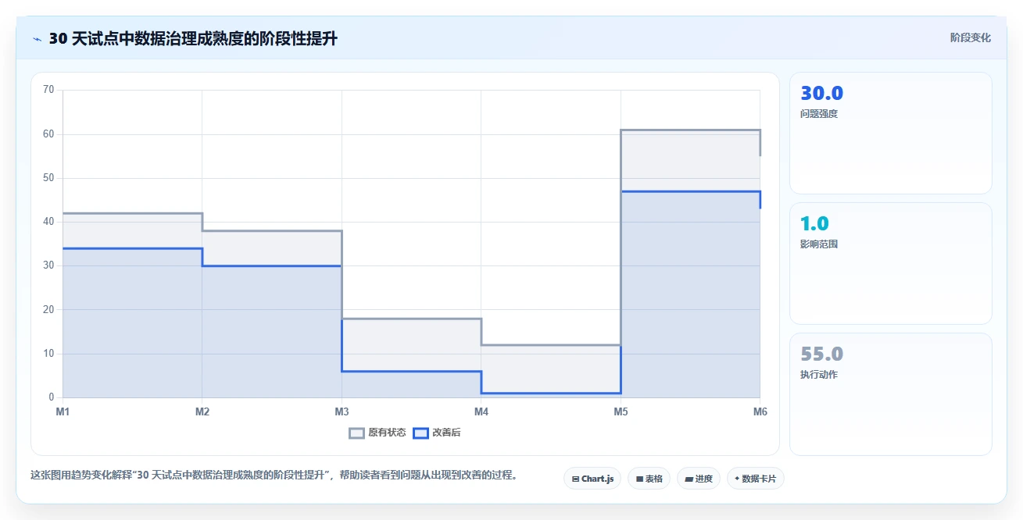1023x520 pixels.
Task: Select the 进度 tag
Action: pos(699,479)
